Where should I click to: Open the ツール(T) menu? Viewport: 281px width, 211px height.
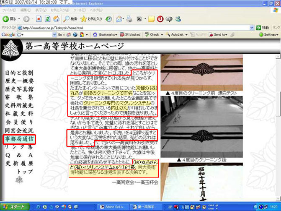(x=80, y=10)
